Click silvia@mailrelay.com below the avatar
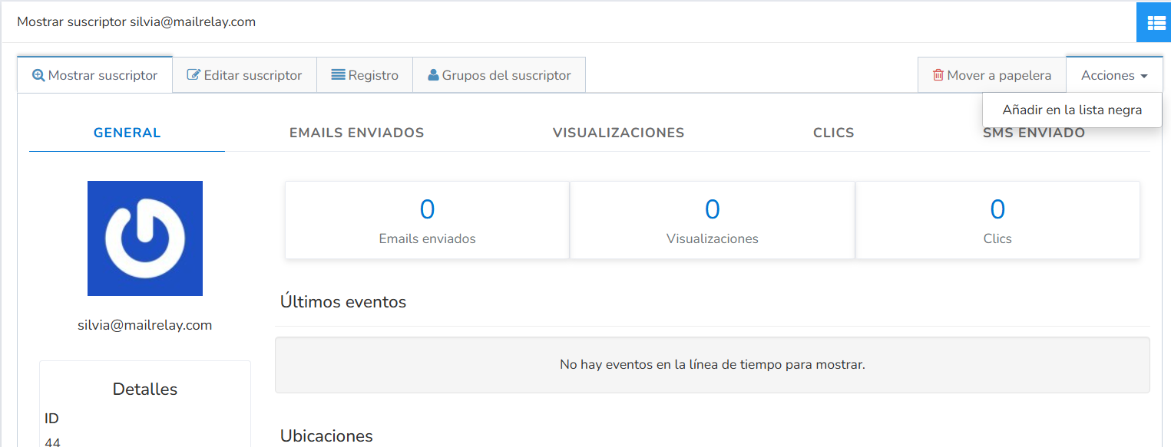 tap(145, 325)
